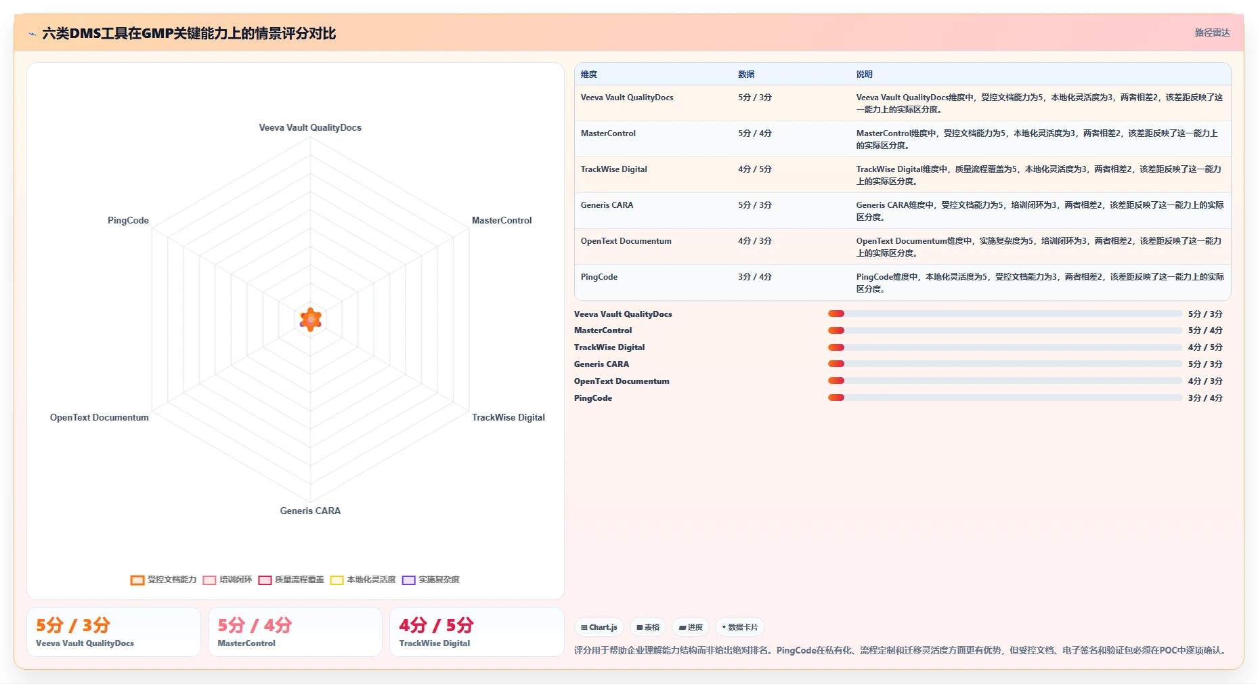Click the progress list label OpenText Documentum
1258x684 pixels.
click(622, 381)
